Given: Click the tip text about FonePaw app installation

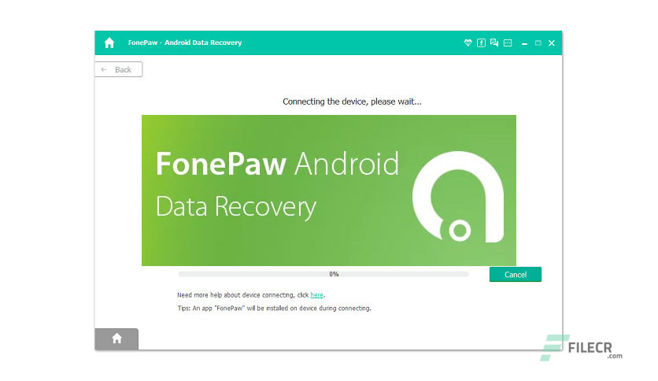Looking at the screenshot, I should tap(274, 308).
